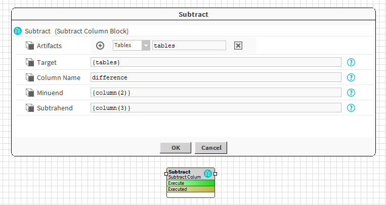Viewport: 386px width, 205px height.
Task: Click the Executed port on Subtract node
Action: 190,189
